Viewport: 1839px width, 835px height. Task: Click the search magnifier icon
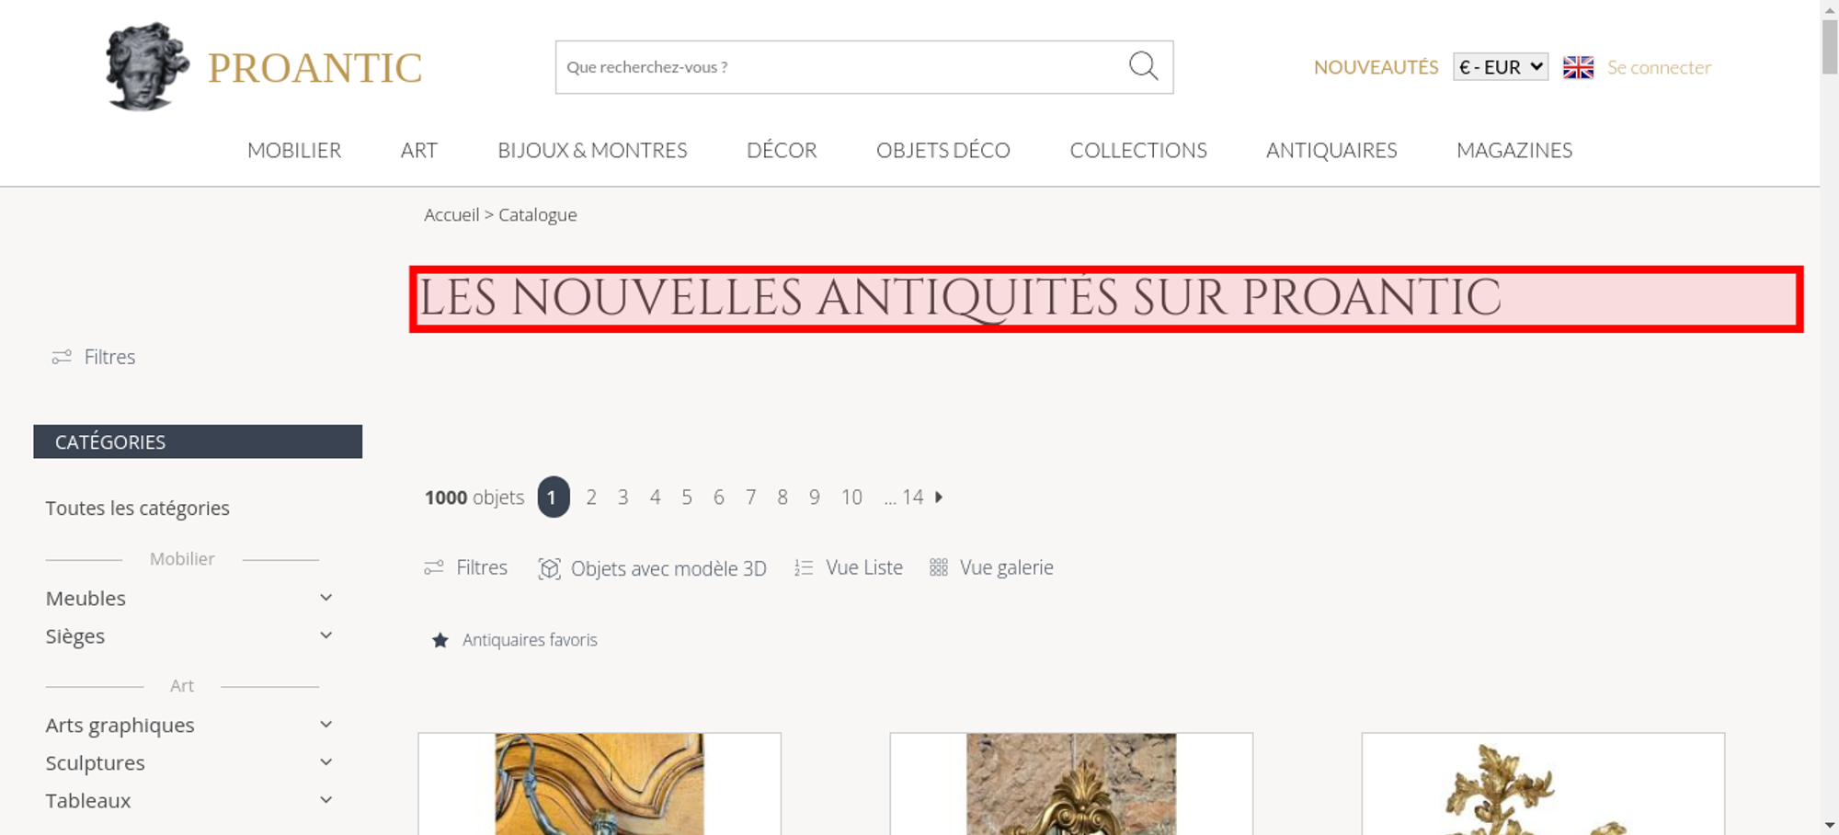point(1143,66)
